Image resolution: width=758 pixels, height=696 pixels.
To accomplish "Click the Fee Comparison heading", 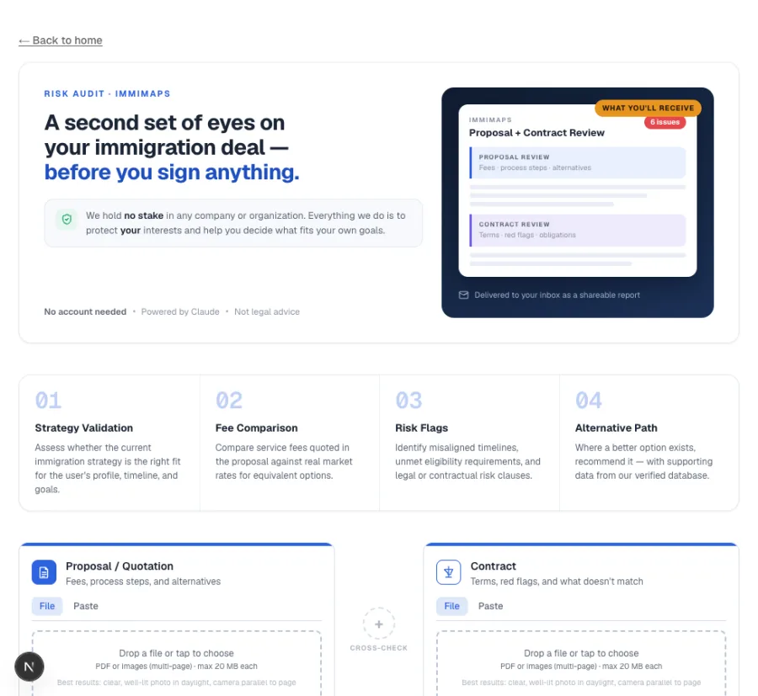I will [x=257, y=428].
